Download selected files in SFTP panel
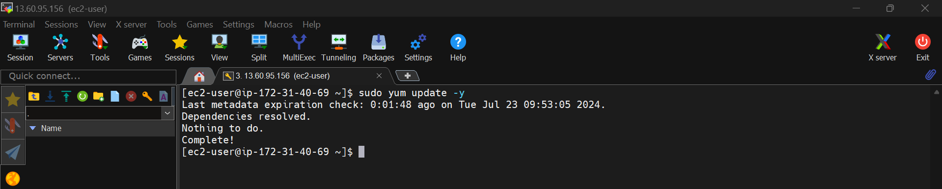The image size is (942, 189). pyautogui.click(x=50, y=96)
